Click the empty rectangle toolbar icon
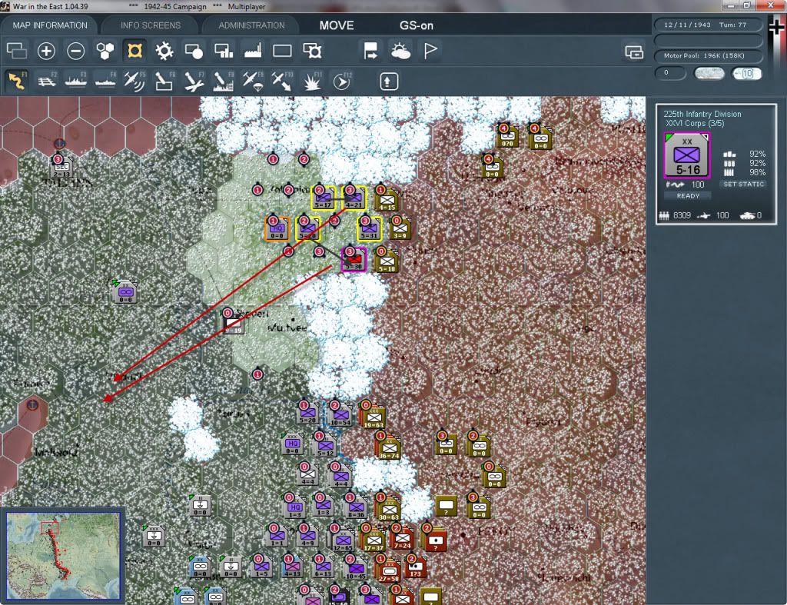The height and width of the screenshot is (605, 787). (282, 51)
